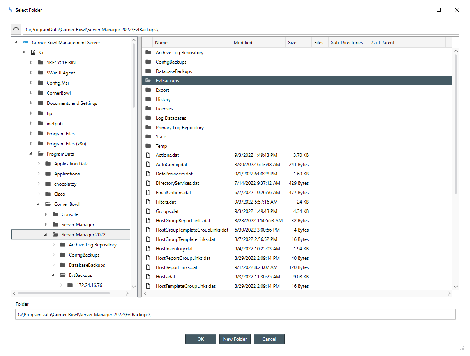Click the New Folder button
This screenshot has height=356, width=470.
pos(235,339)
